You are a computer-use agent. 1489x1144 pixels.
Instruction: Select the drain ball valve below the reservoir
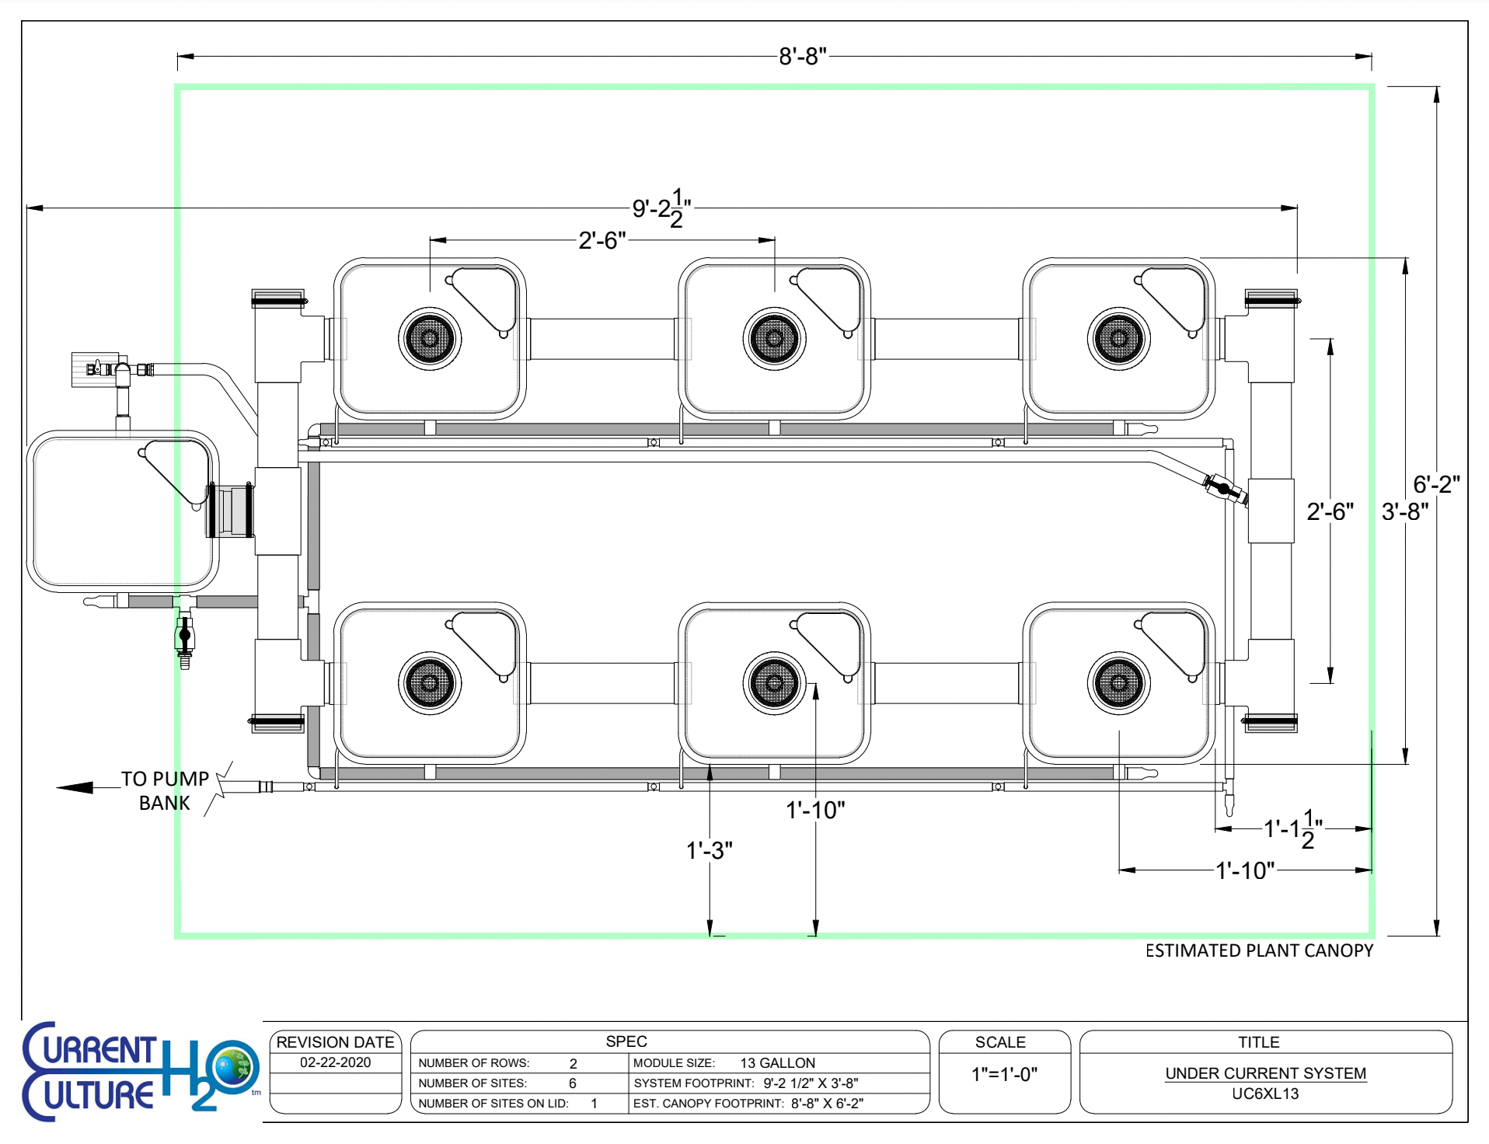click(184, 636)
